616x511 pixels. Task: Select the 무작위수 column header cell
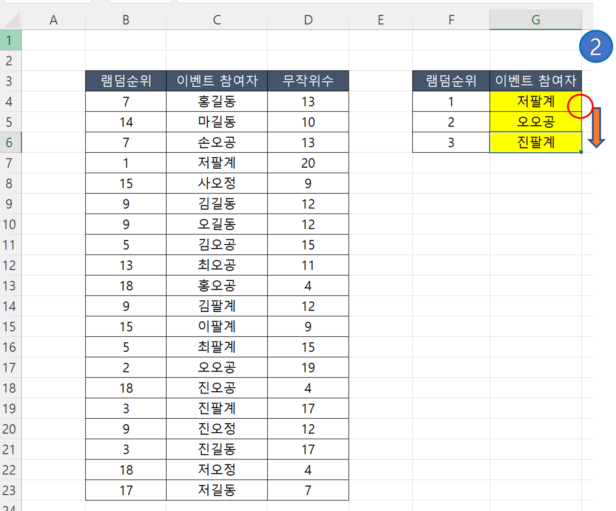coord(308,81)
